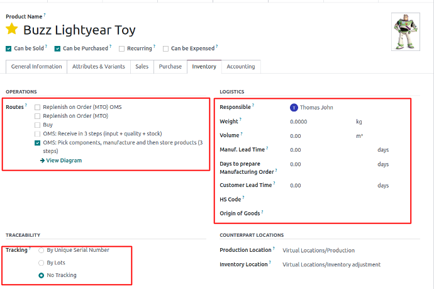Click the Thomas John avatar icon
434x289 pixels.
click(294, 108)
